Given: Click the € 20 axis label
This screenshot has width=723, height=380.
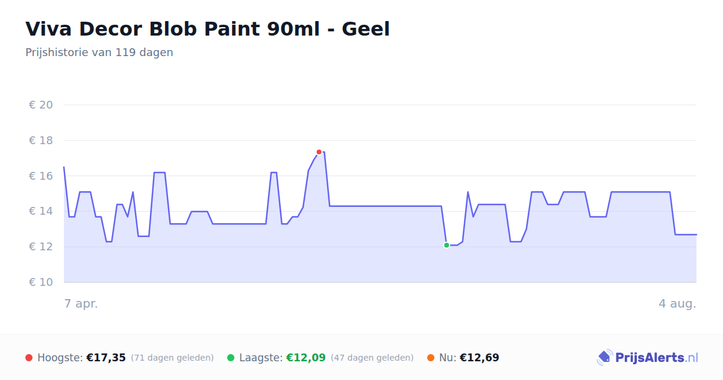Looking at the screenshot, I should coord(41,105).
